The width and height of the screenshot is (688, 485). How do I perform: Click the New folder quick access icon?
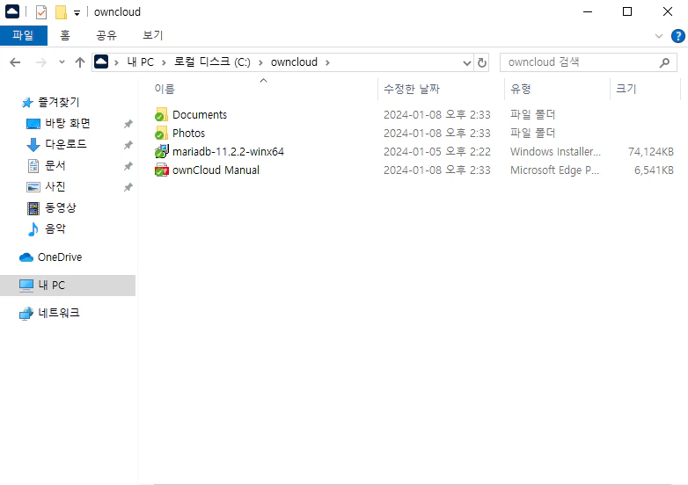tap(61, 12)
